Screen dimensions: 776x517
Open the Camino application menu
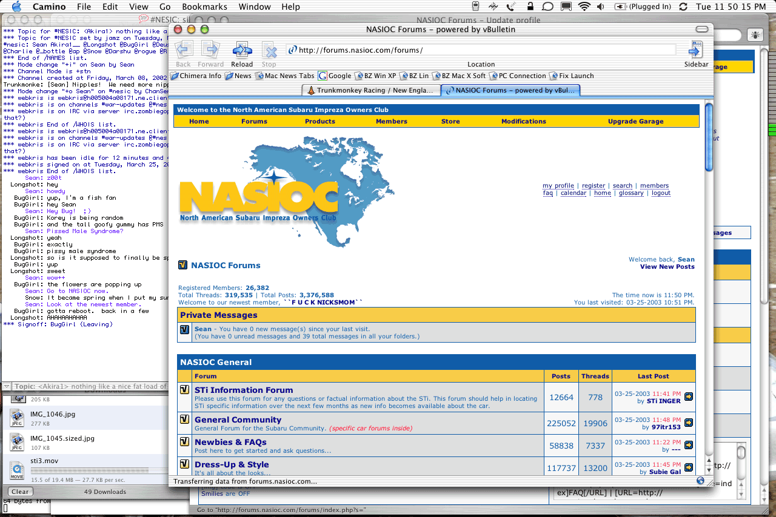pyautogui.click(x=49, y=7)
